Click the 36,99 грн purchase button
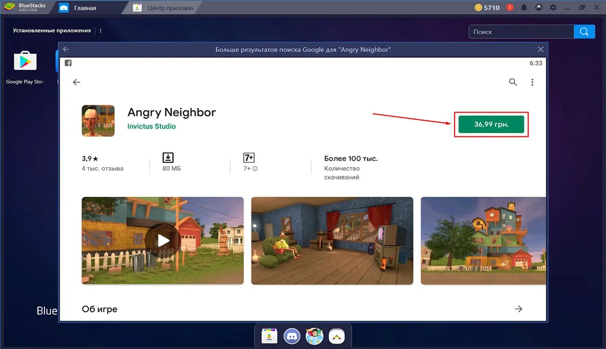606x349 pixels. click(x=491, y=124)
